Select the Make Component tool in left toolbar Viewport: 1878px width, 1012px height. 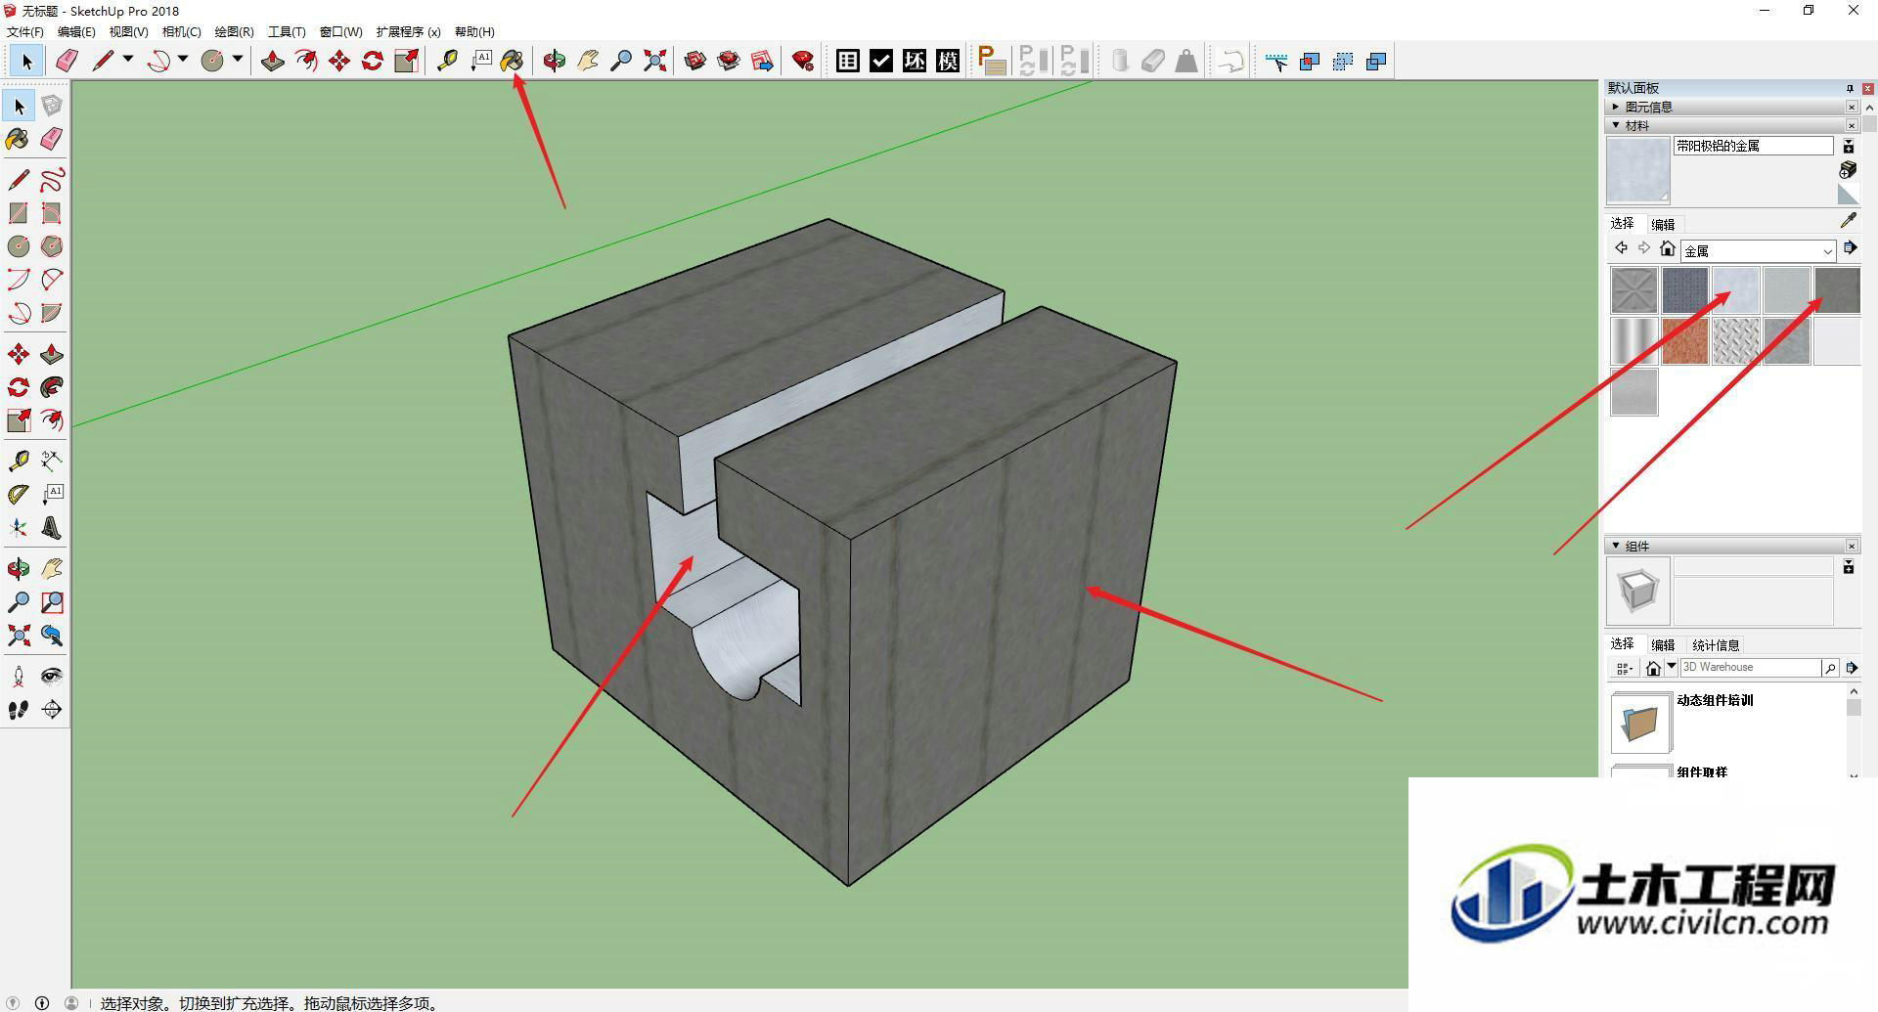(x=52, y=106)
